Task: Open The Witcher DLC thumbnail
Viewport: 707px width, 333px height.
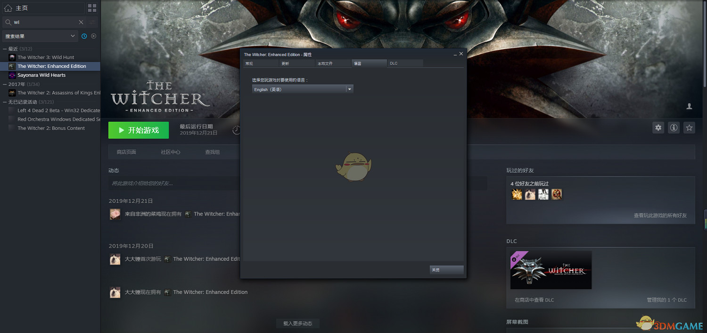Action: click(551, 270)
